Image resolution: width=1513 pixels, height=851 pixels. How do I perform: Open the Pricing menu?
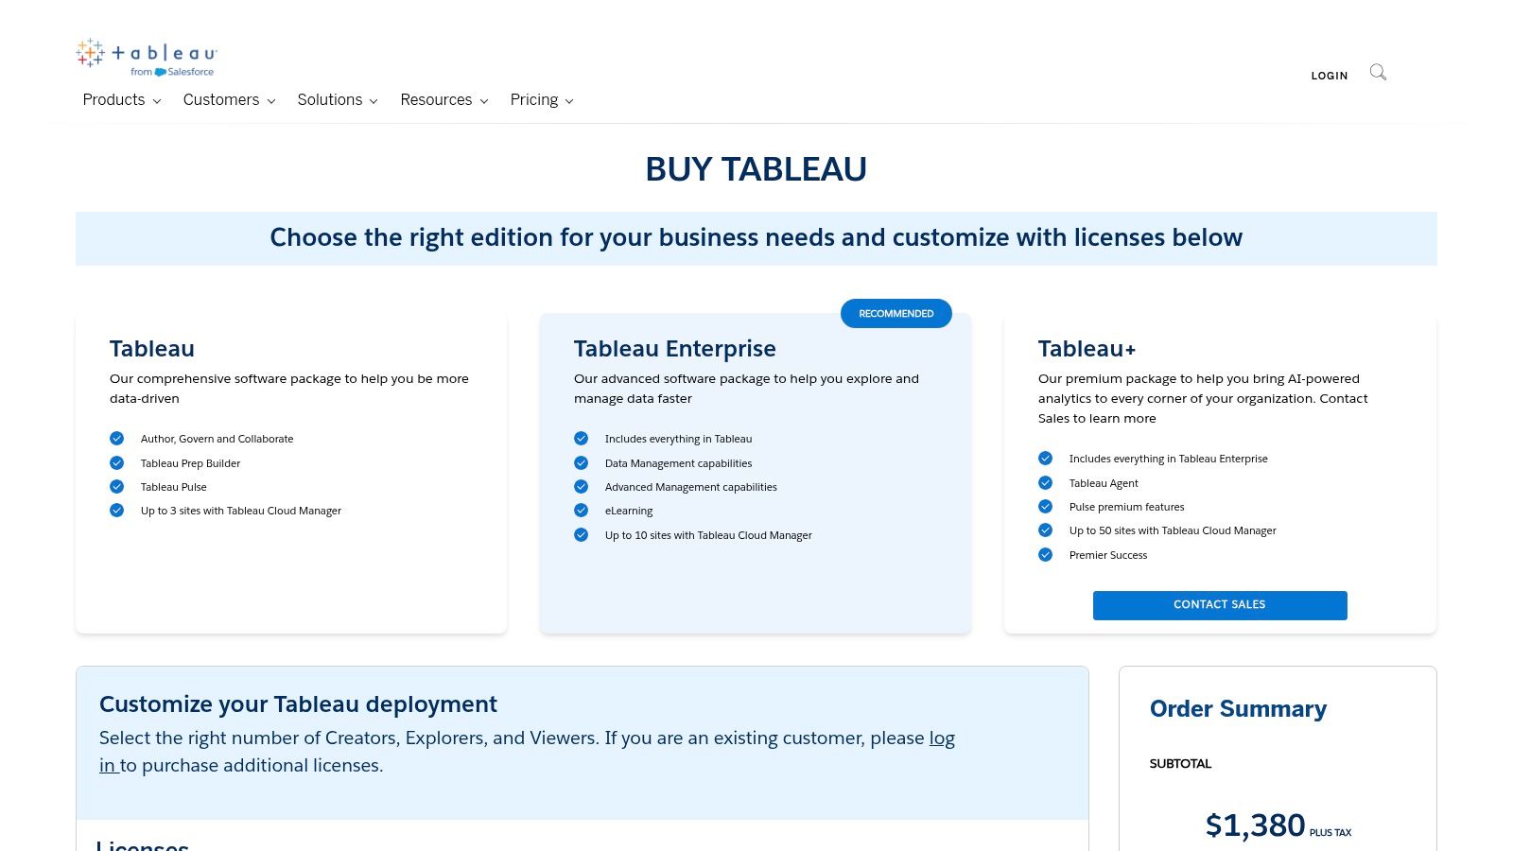[542, 100]
